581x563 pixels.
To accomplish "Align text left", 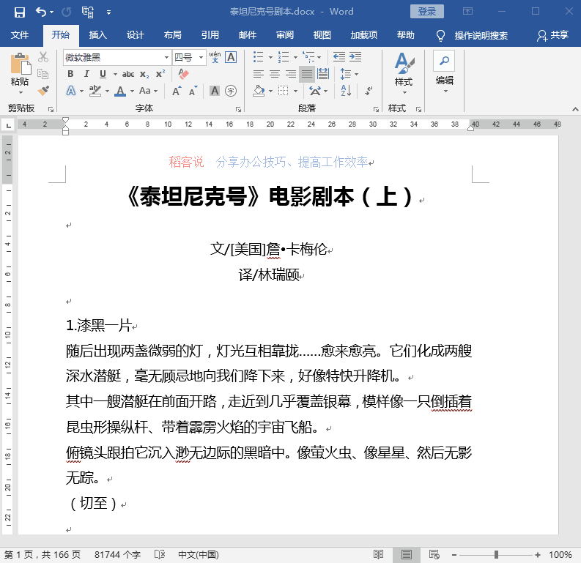I will coord(259,74).
